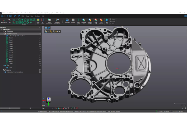Click Measure all
187x124 pixels.
pos(84,21)
